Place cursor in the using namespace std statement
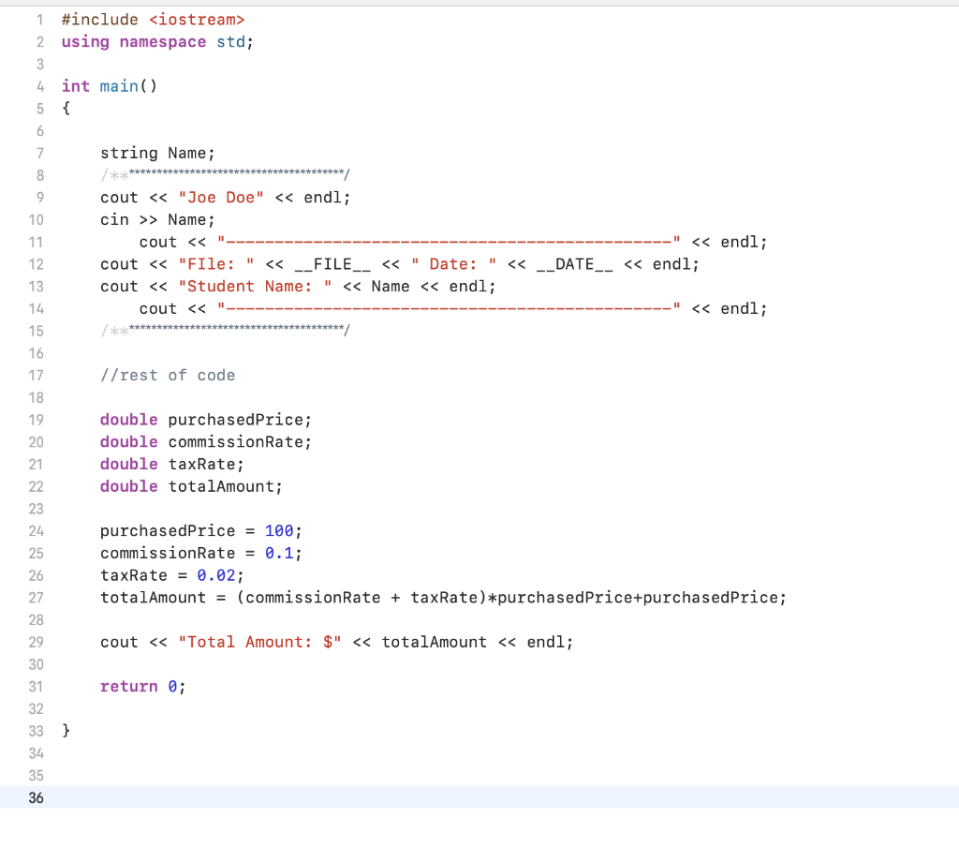This screenshot has height=846, width=959. 155,41
